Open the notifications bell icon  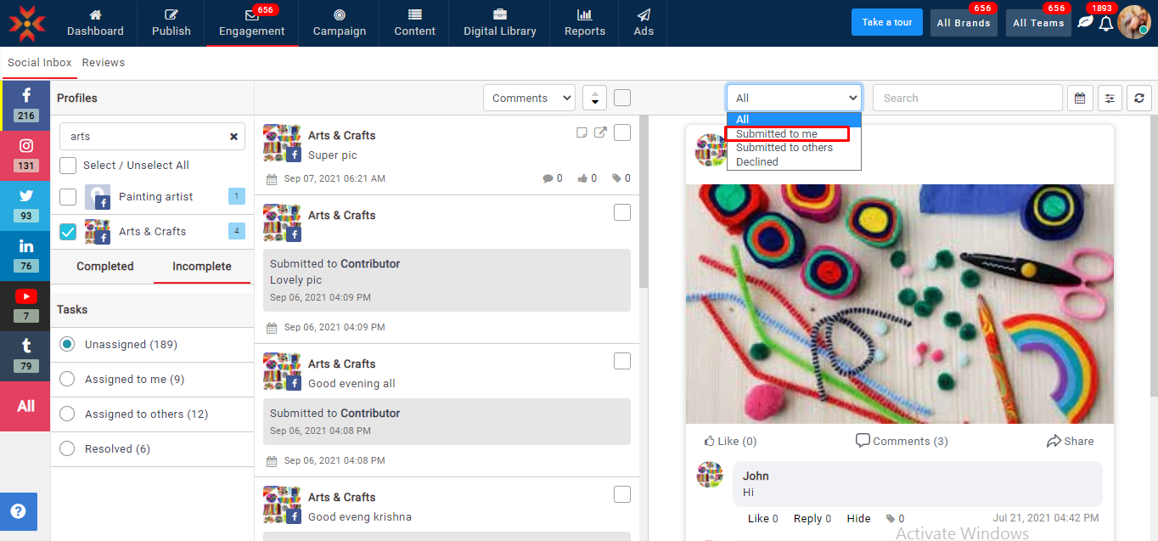point(1105,24)
